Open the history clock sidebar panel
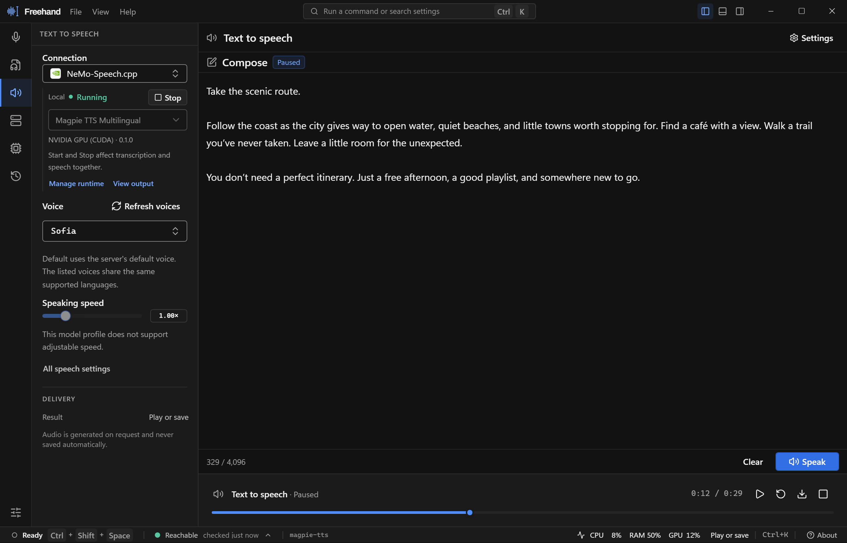Viewport: 847px width, 543px height. click(x=16, y=176)
